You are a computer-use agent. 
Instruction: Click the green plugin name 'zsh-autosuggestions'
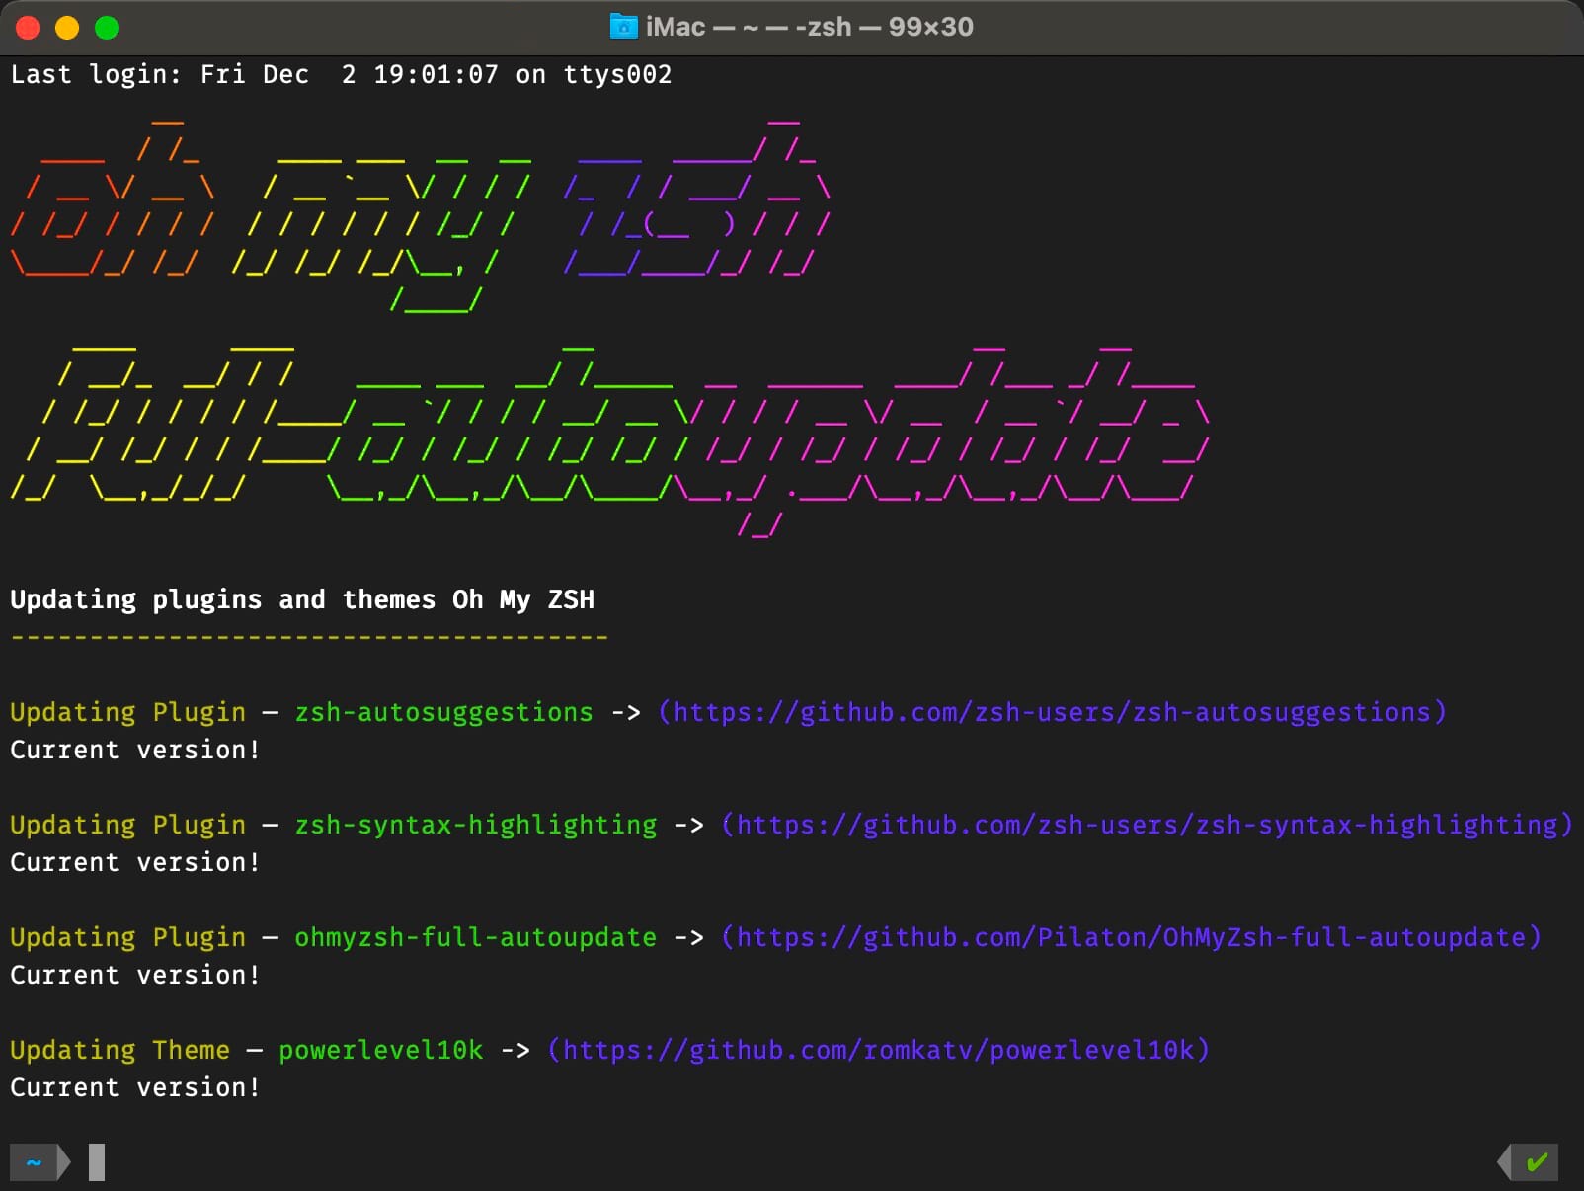coord(443,712)
